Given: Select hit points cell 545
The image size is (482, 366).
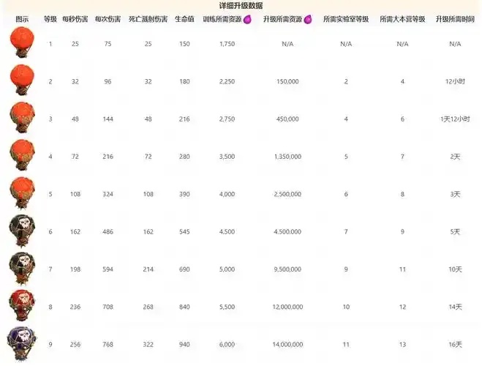Looking at the screenshot, I should point(184,231).
